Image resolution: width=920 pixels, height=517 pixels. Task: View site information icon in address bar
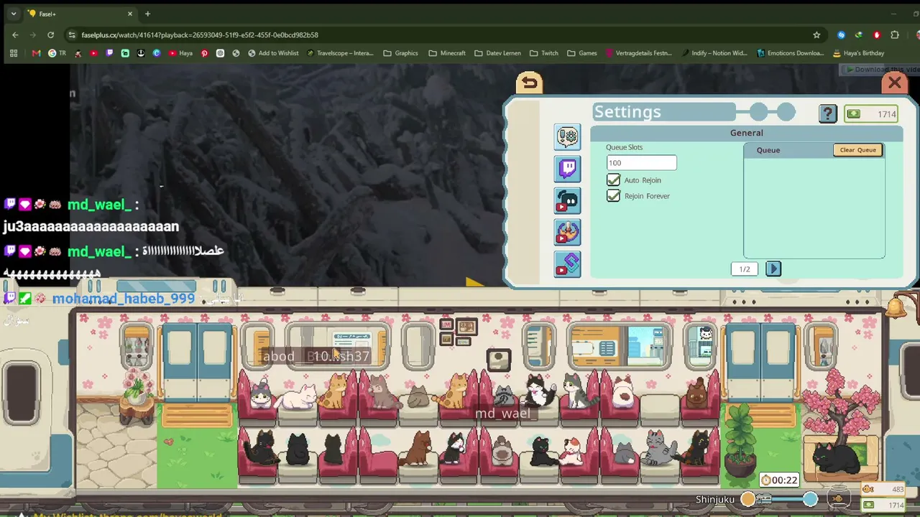[71, 34]
